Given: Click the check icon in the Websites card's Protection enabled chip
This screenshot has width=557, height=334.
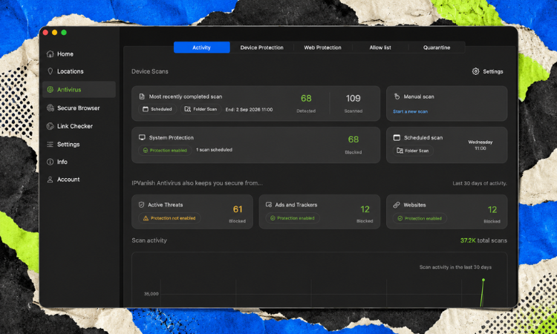Looking at the screenshot, I should coord(400,218).
